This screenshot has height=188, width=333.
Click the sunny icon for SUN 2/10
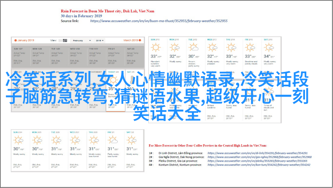tap(156, 48)
